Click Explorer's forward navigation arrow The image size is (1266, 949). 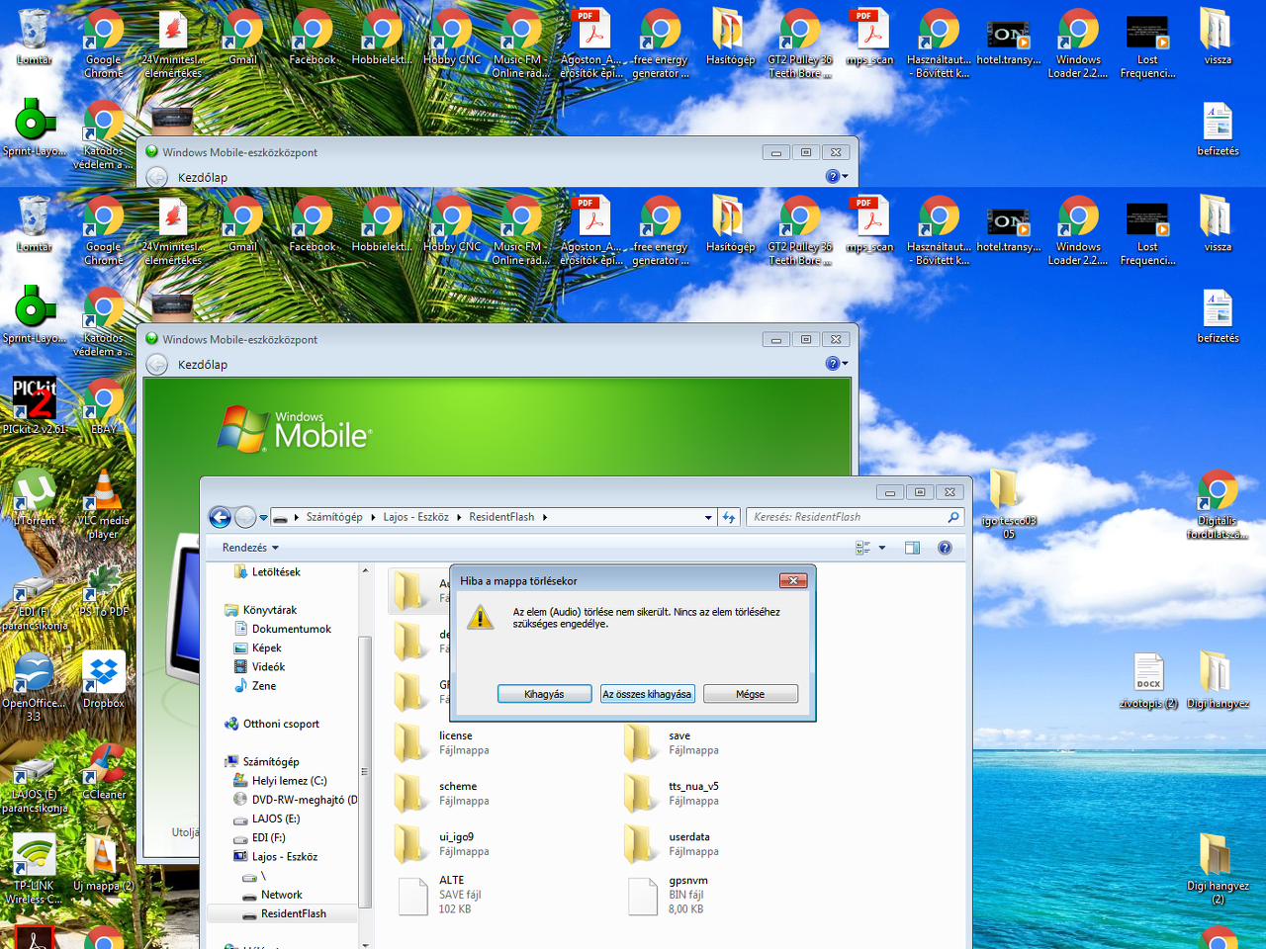coord(245,517)
